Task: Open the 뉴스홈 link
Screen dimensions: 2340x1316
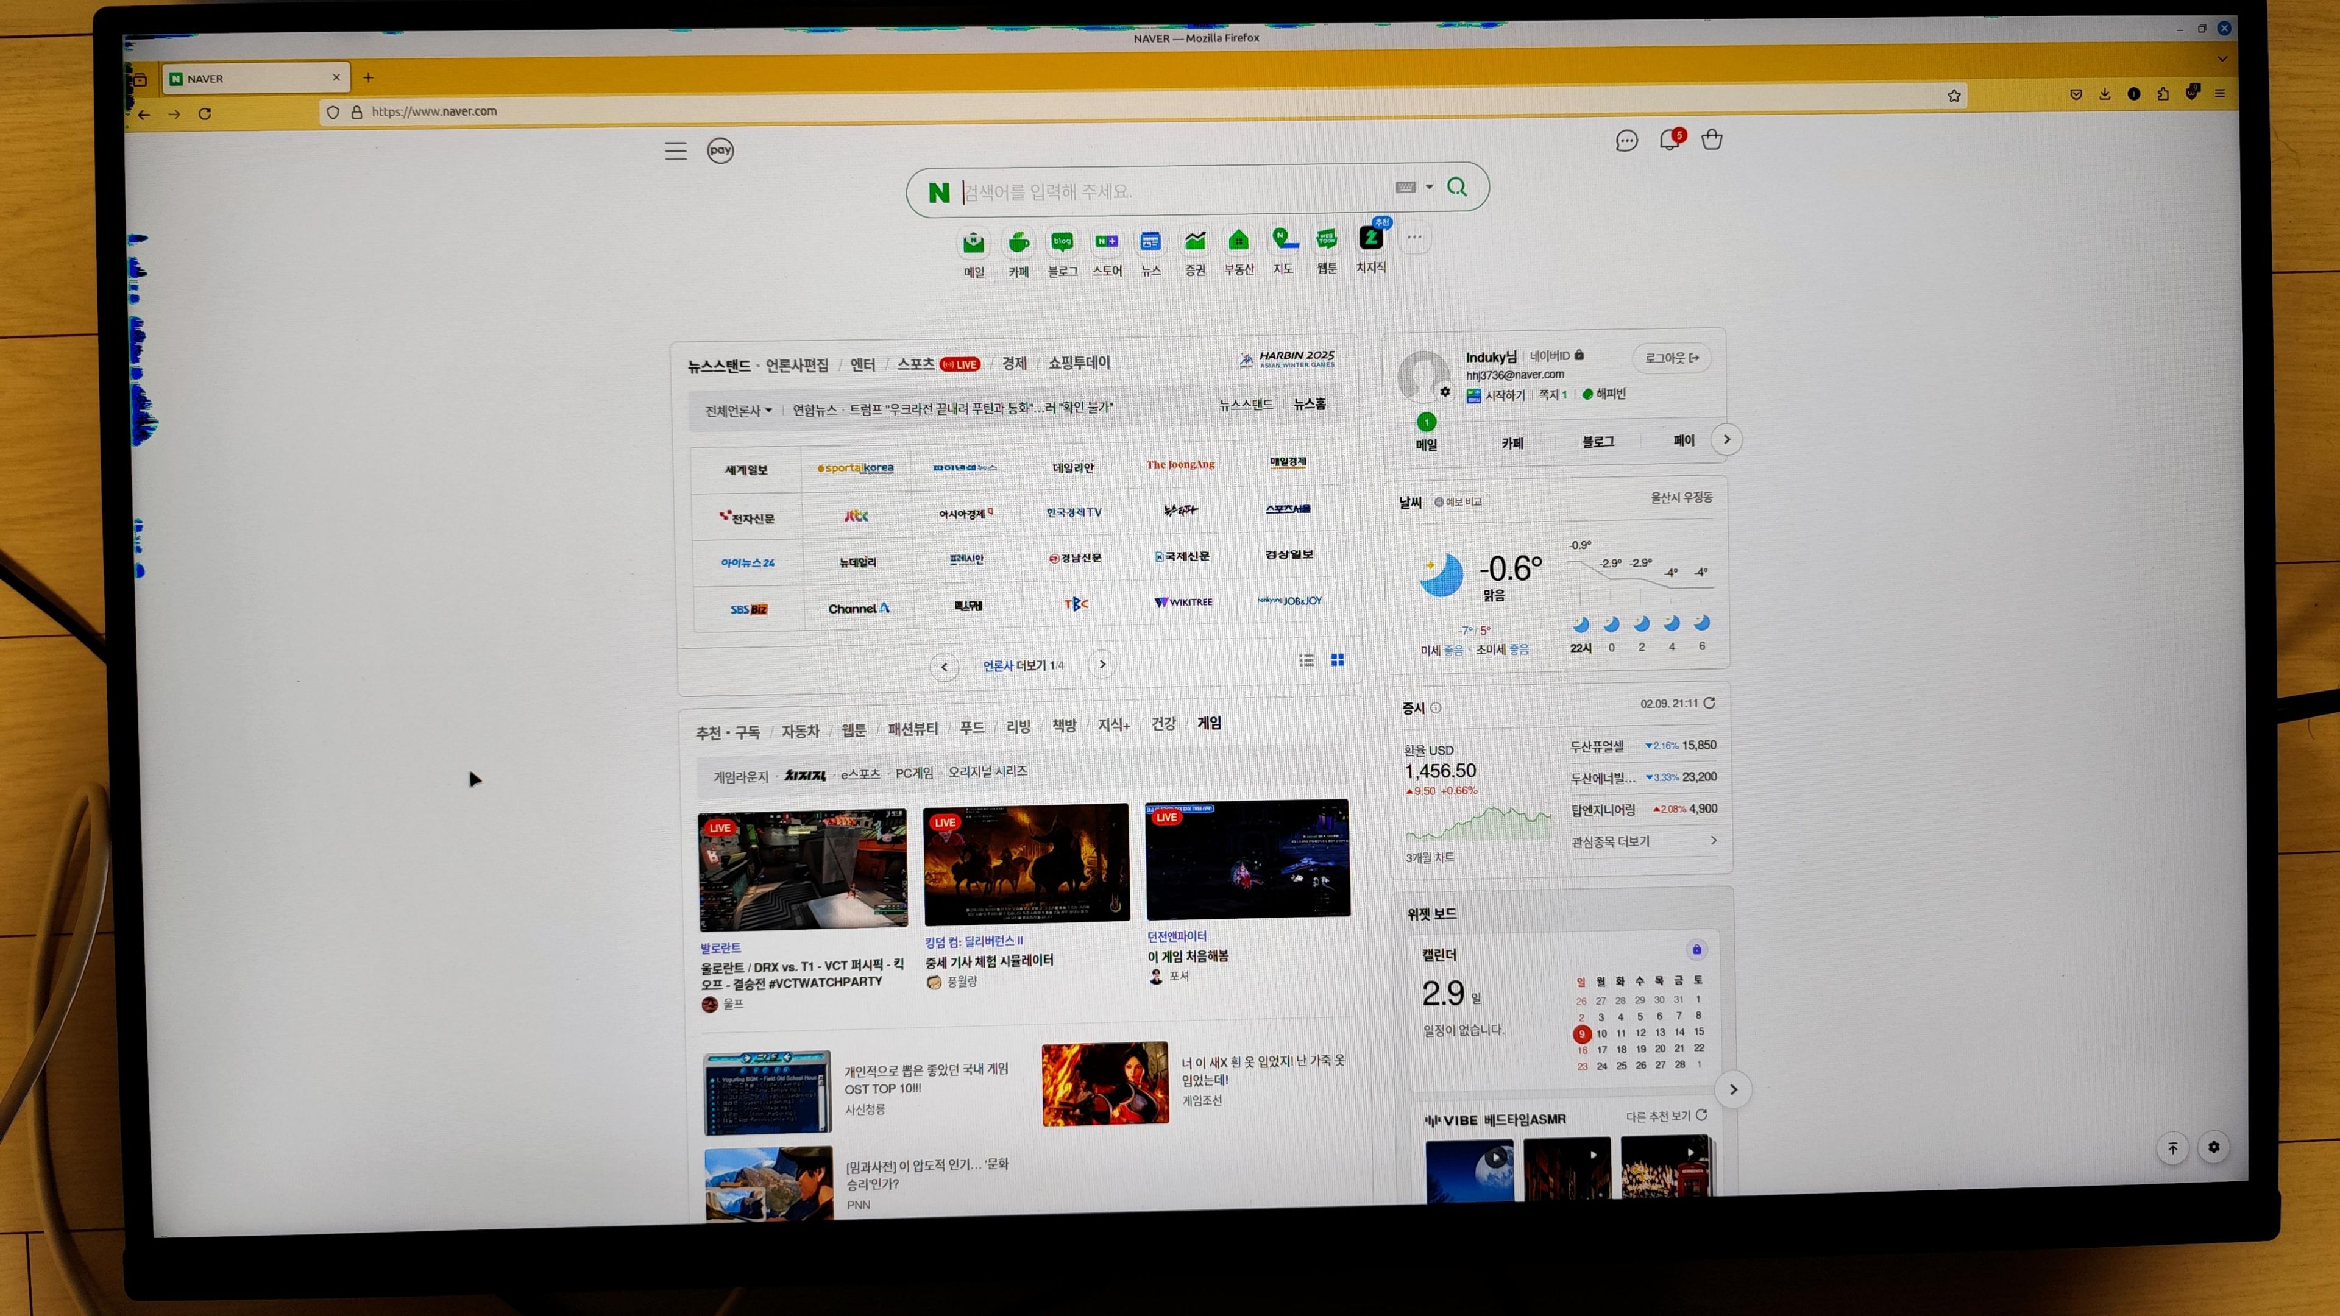Action: 1309,404
